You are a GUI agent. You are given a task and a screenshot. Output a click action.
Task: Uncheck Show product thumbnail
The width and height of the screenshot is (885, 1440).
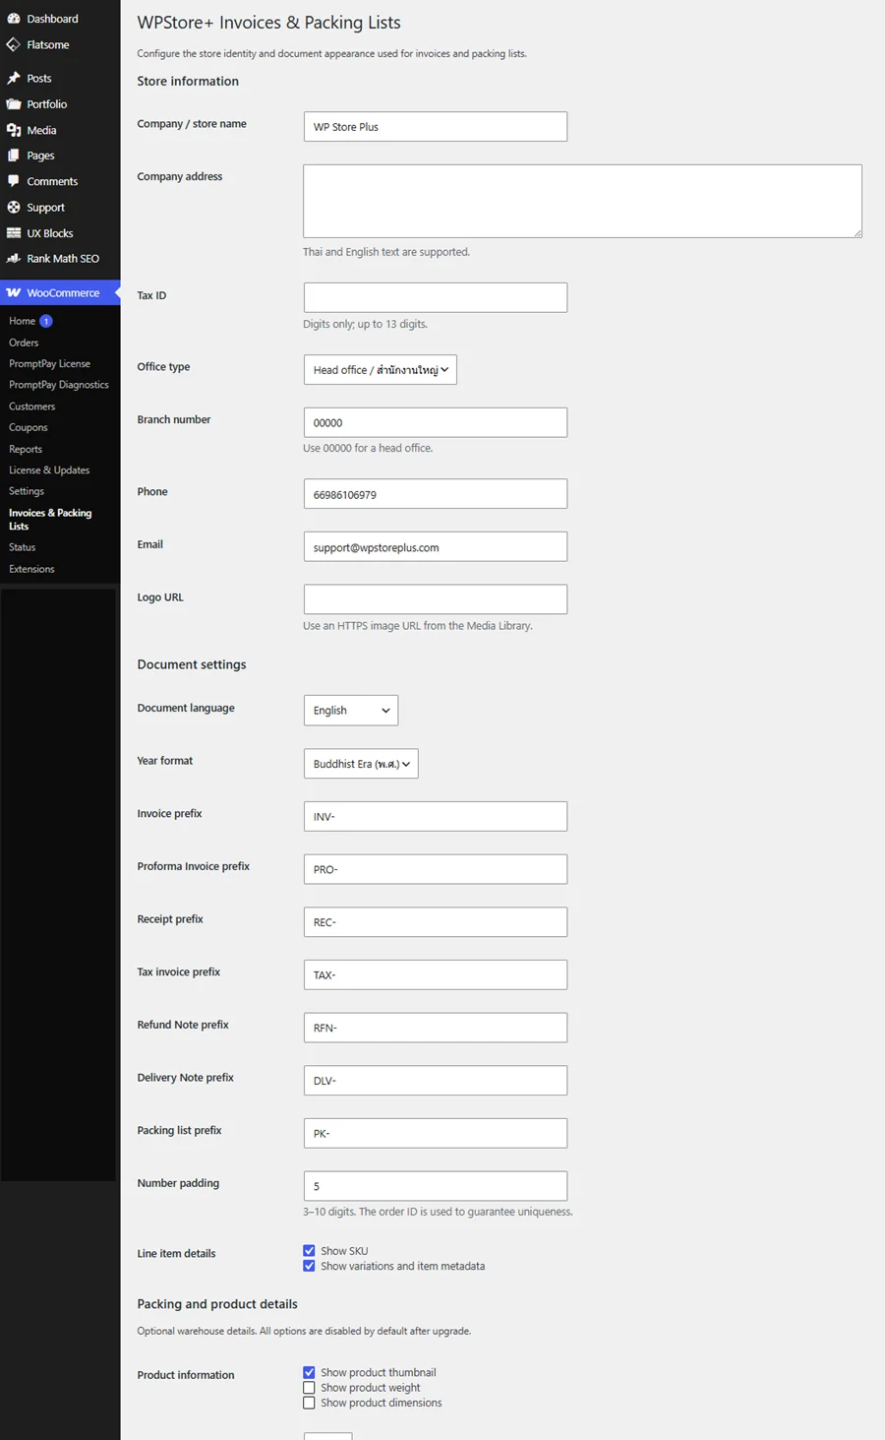[309, 1372]
